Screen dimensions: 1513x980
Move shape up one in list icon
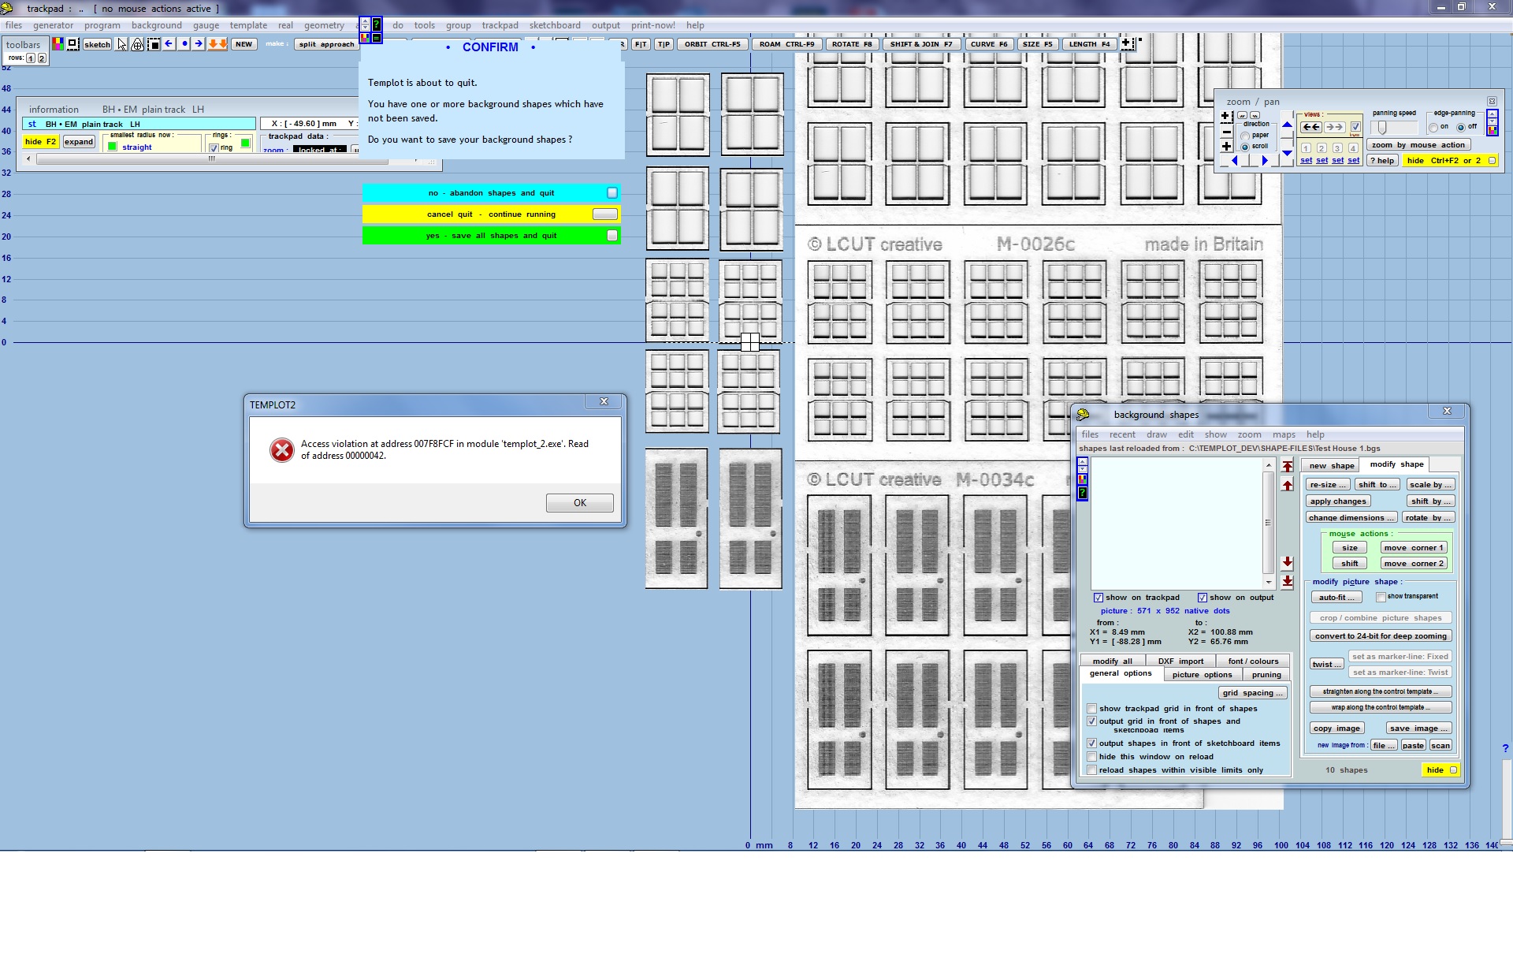(x=1288, y=485)
